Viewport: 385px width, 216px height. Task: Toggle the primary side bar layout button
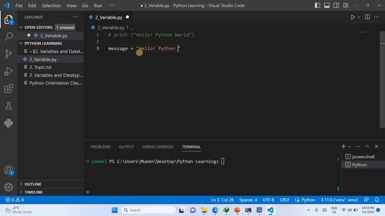(x=317, y=5)
